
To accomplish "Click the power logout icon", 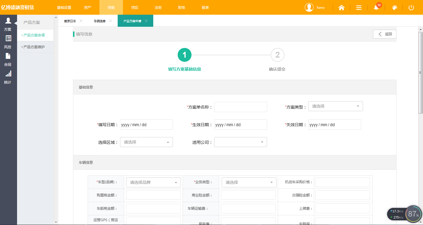I will [411, 8].
